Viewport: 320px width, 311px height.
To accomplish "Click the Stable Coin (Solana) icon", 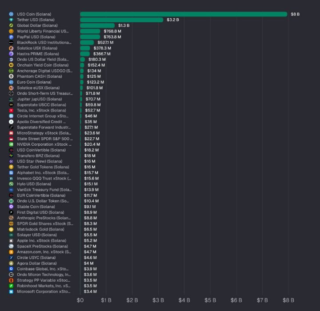I will tap(11, 207).
